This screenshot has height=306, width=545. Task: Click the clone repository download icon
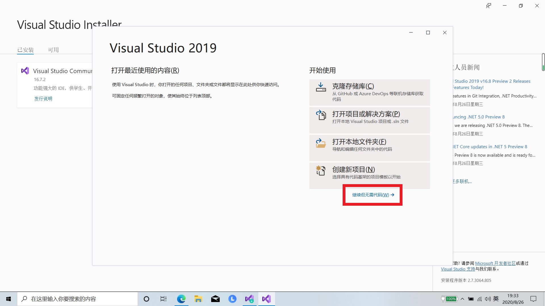pyautogui.click(x=321, y=87)
